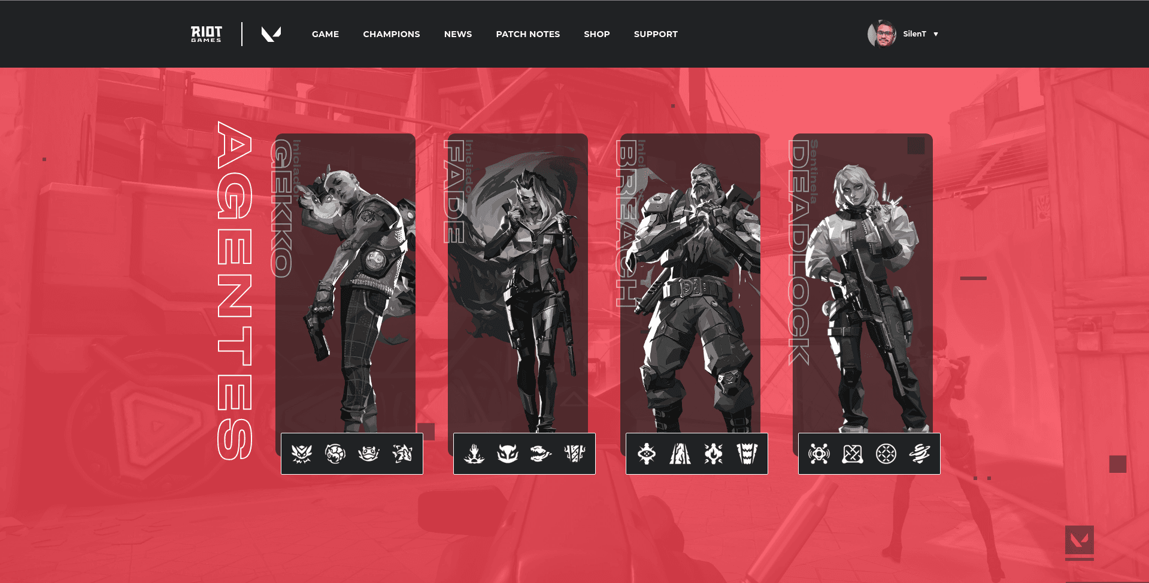Select Gekko's fourth ability icon
Screen dimensions: 1149x583
tap(402, 454)
